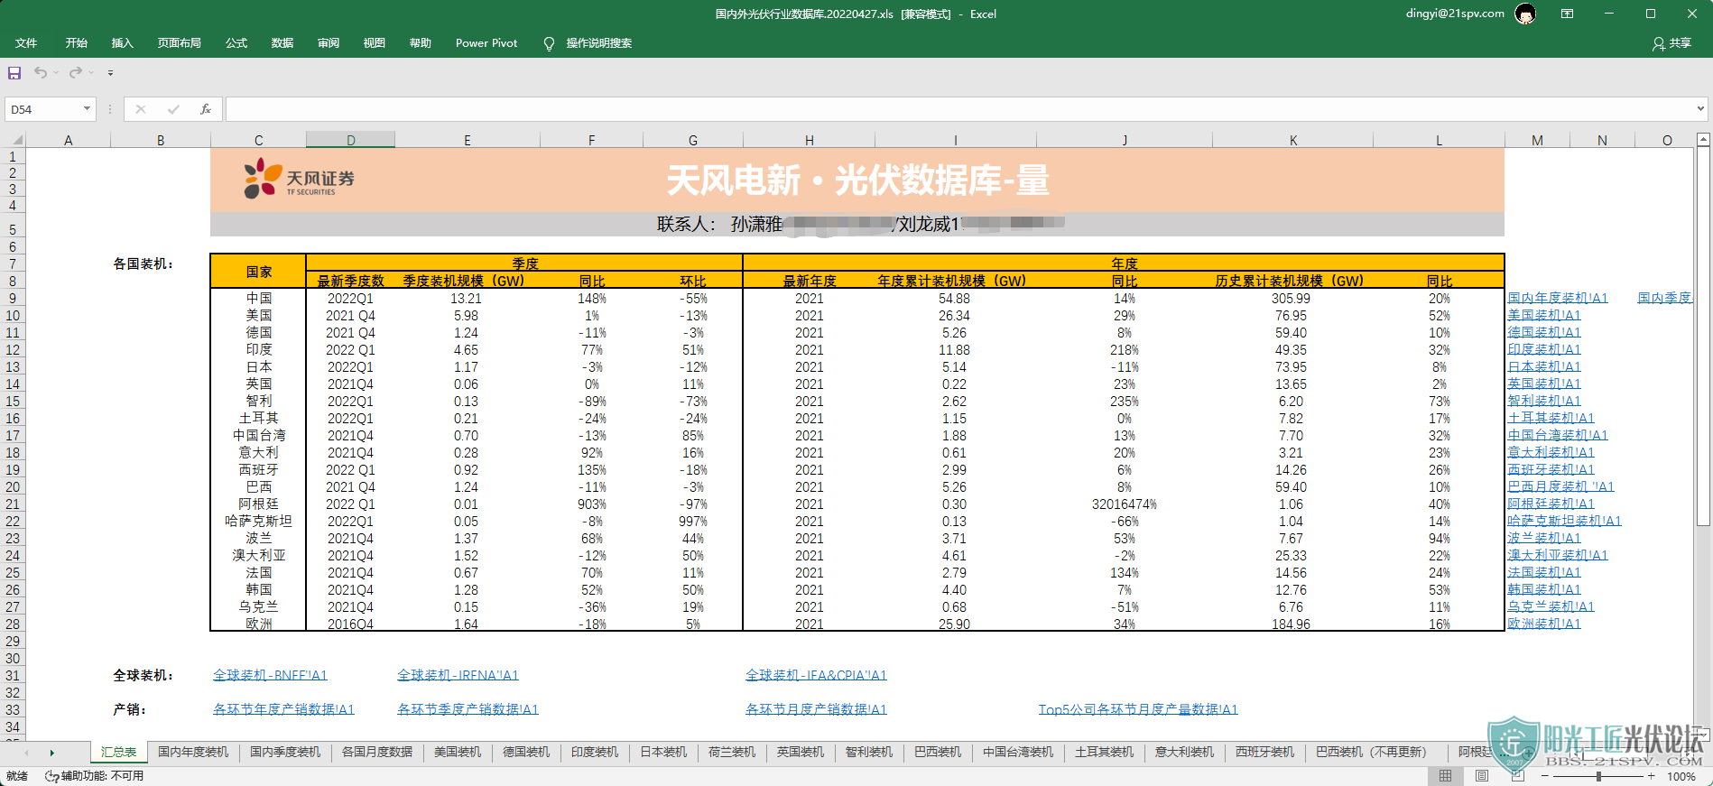Click the Ribbon Display Options icon

pos(1568,14)
